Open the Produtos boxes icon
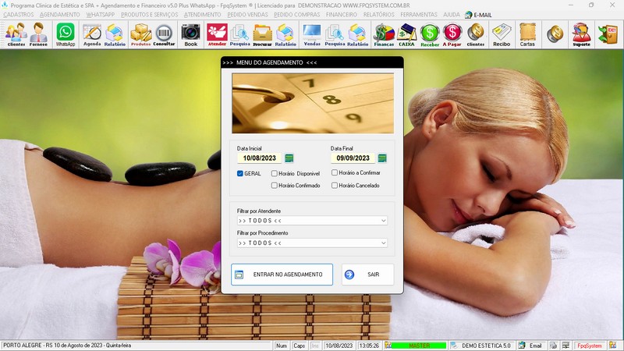Image resolution: width=624 pixels, height=351 pixels. 141,34
